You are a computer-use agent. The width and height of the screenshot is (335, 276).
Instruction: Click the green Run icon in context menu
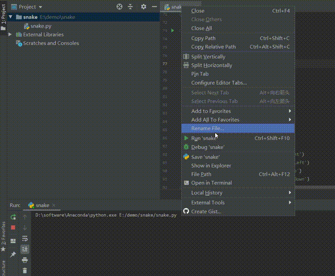click(x=186, y=138)
